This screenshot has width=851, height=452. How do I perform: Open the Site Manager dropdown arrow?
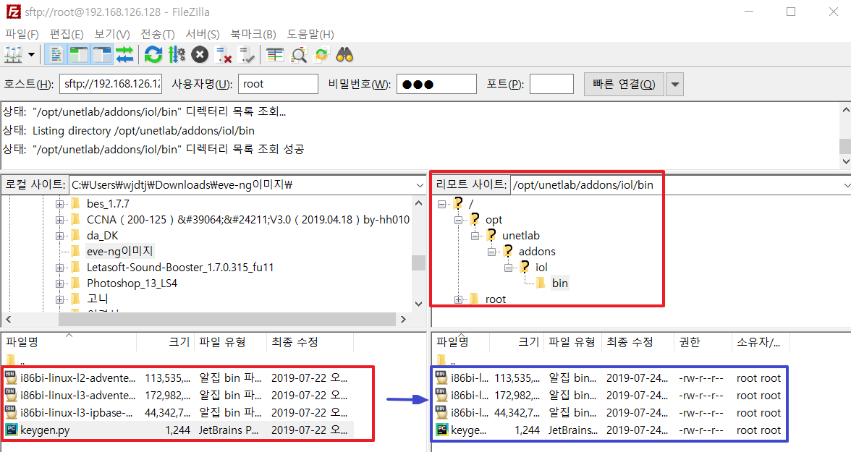(x=32, y=55)
